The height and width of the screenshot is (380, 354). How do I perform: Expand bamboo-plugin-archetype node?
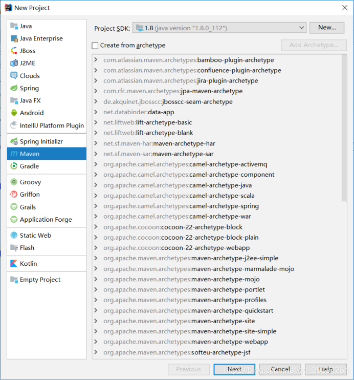[96, 59]
